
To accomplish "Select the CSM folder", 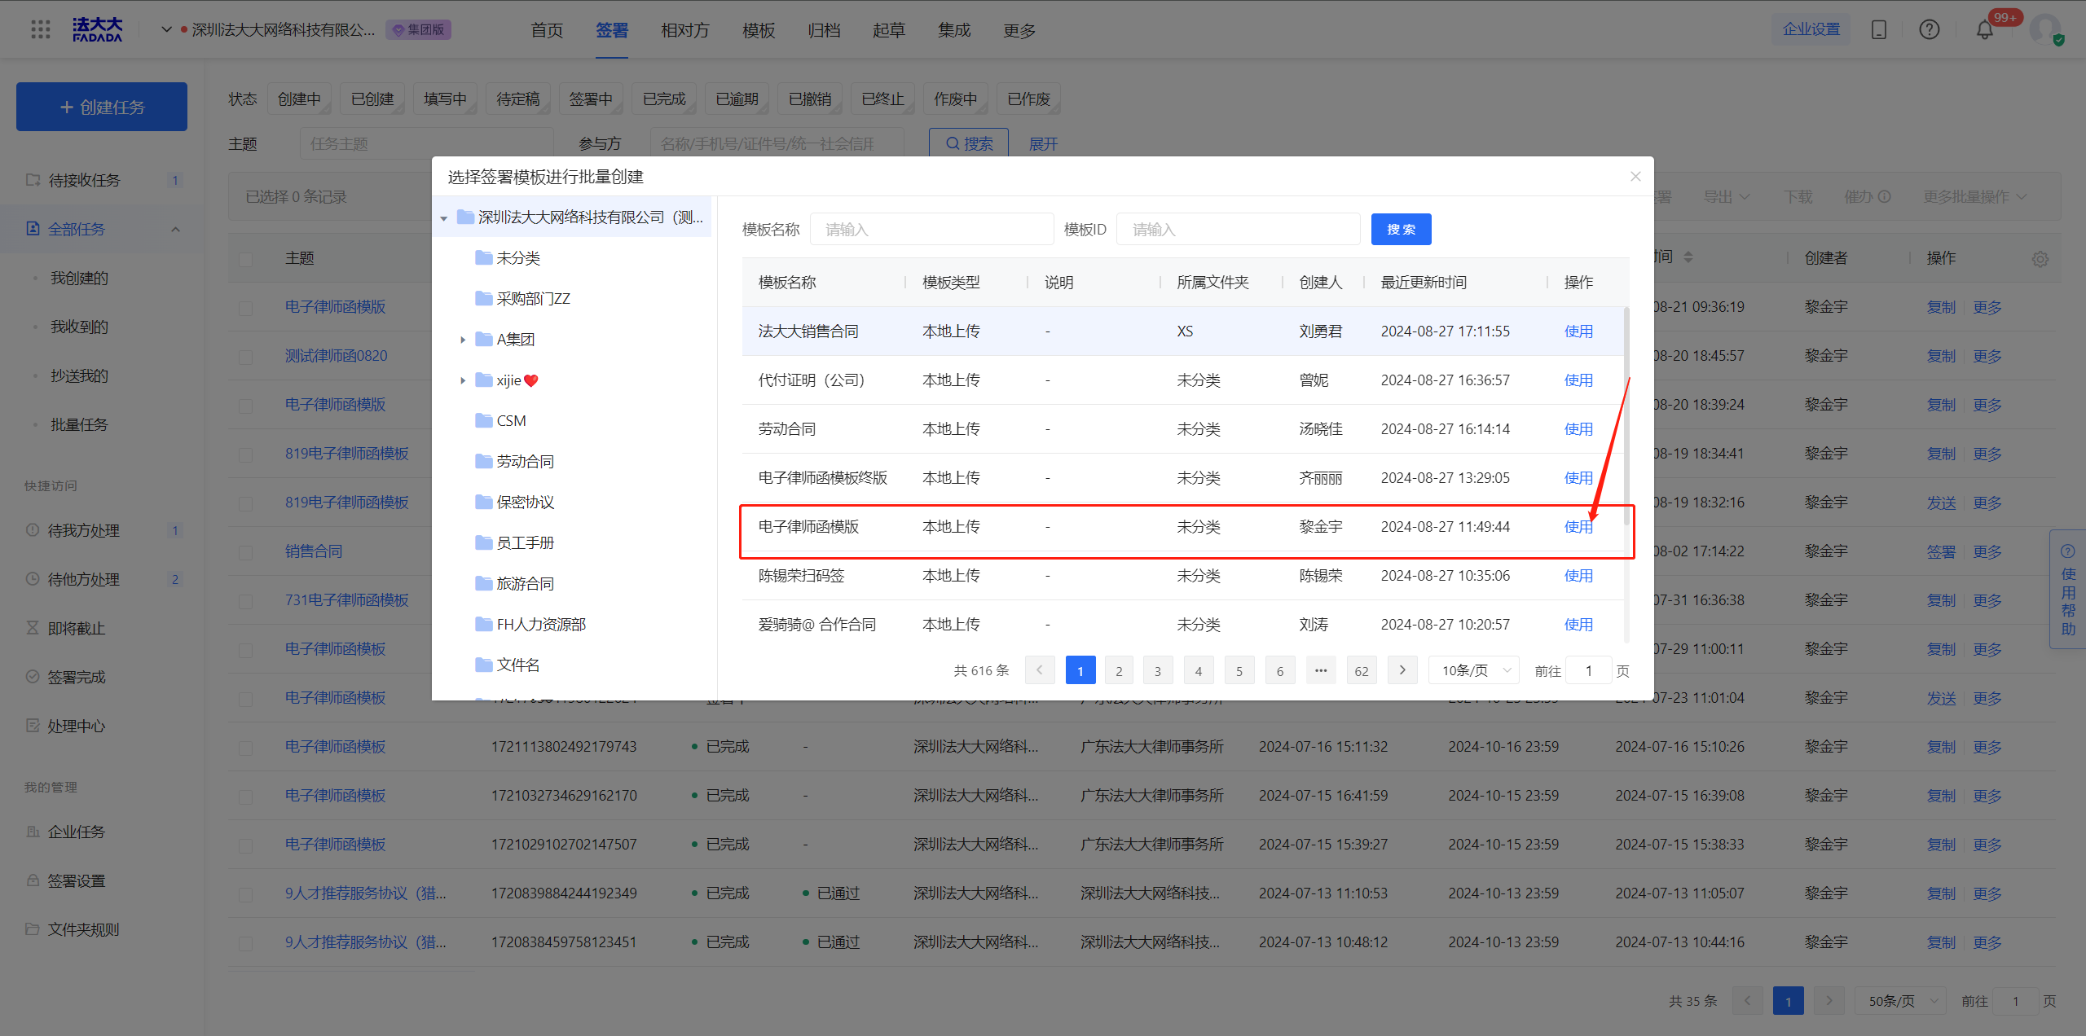I will [x=511, y=420].
